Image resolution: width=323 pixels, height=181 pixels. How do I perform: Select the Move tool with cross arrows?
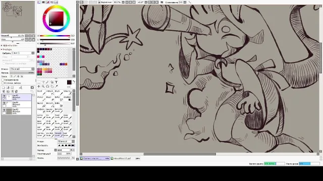39,86
